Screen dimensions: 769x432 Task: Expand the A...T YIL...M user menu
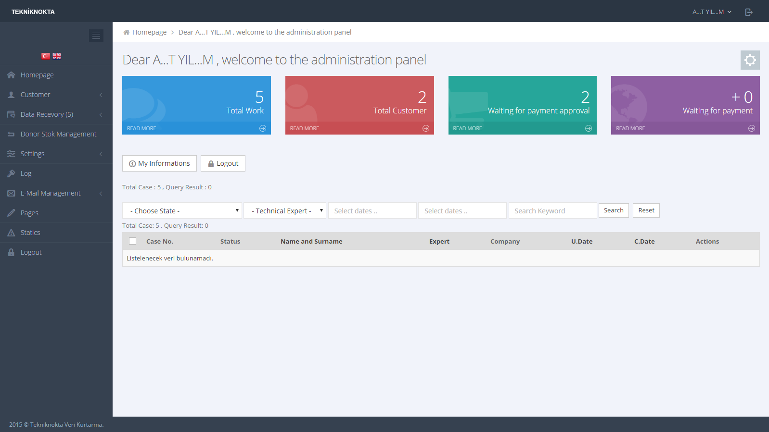point(712,12)
